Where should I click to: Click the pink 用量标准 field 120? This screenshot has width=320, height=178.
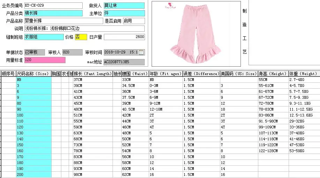pos(45,60)
